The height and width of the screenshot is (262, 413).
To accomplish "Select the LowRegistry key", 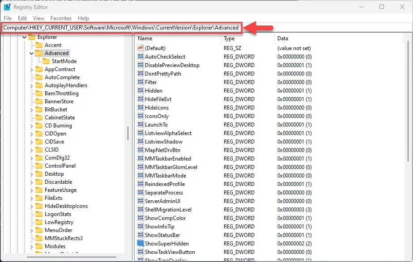I will 59,222.
